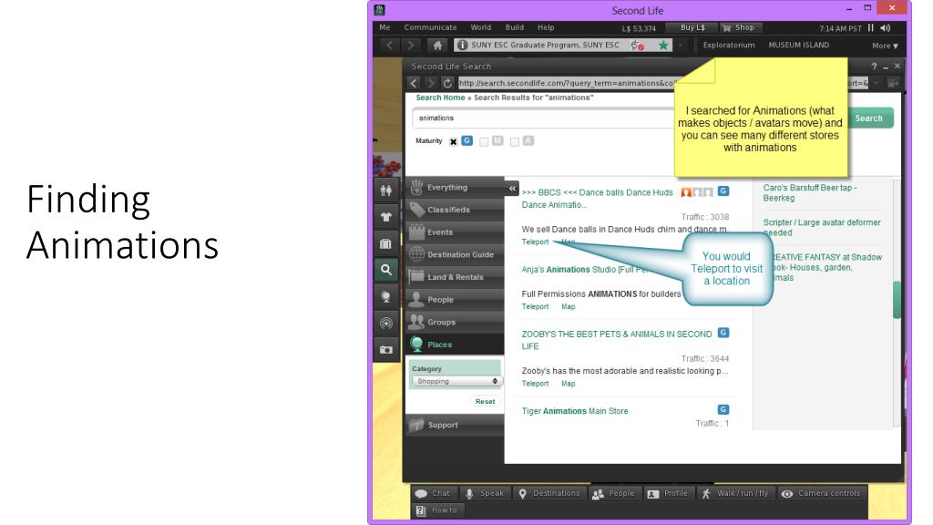Open the More favorites dropdown
Viewport: 933px width, 525px height.
point(885,46)
